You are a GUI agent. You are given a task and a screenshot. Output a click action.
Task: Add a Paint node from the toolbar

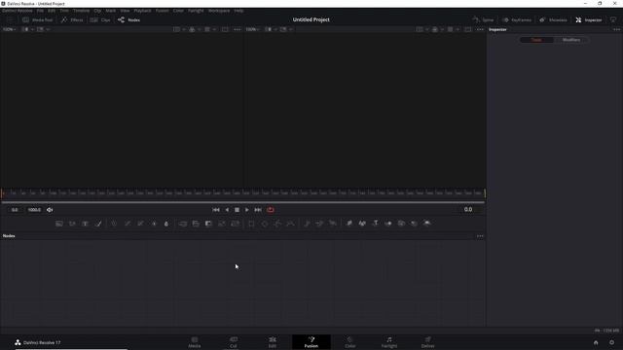click(x=98, y=224)
